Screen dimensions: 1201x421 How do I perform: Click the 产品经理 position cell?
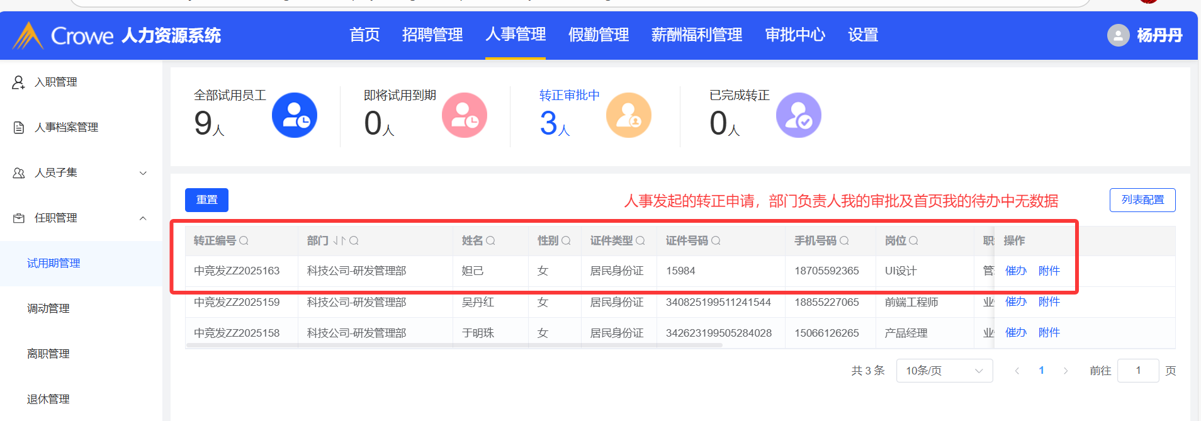click(906, 333)
